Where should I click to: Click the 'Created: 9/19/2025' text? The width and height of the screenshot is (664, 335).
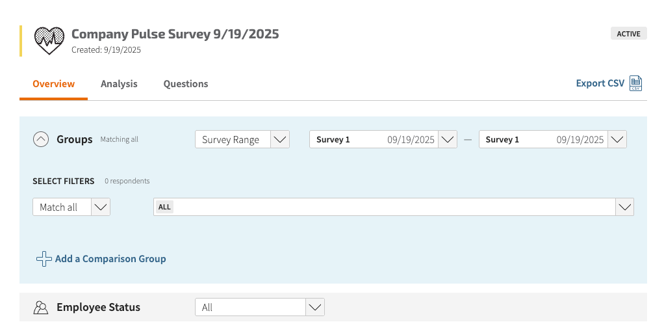tap(106, 49)
